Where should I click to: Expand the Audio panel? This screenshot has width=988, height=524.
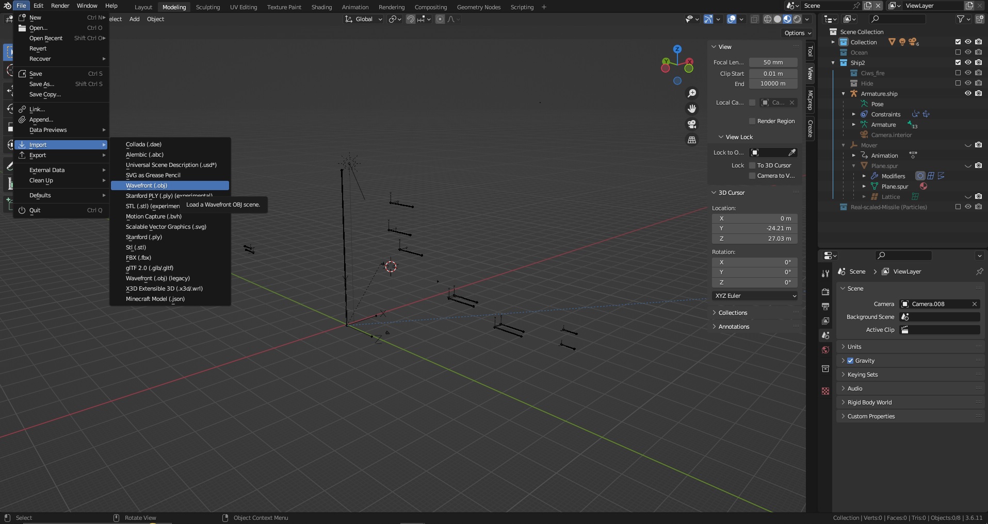point(910,388)
